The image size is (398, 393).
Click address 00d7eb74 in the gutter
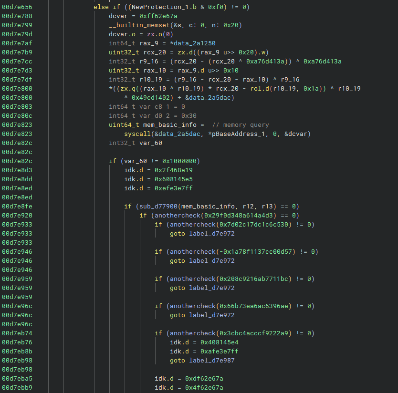point(17,333)
